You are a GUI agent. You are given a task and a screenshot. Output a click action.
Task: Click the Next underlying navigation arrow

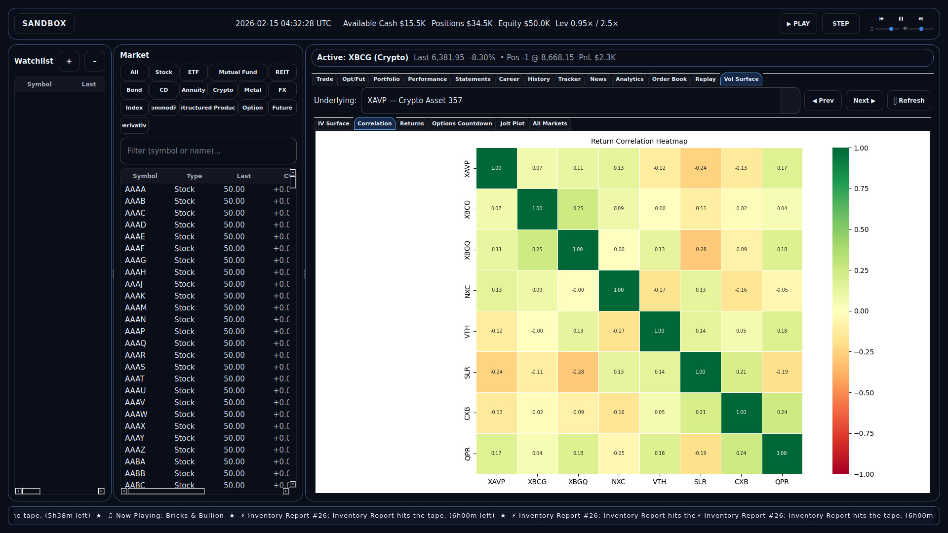[x=864, y=100]
